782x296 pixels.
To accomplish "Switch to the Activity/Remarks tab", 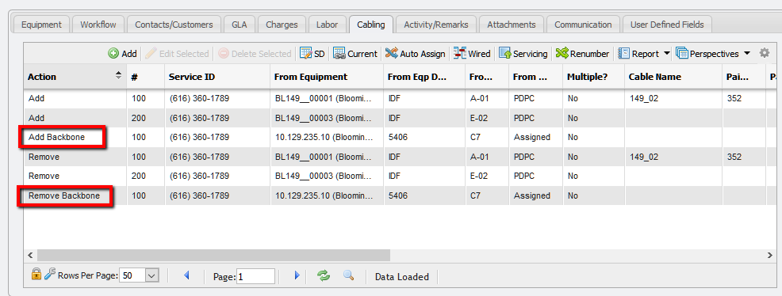I will pyautogui.click(x=436, y=25).
